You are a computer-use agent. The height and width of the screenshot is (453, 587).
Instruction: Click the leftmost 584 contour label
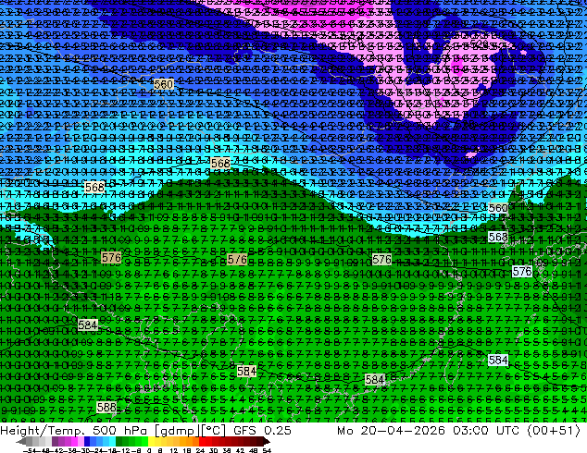(x=88, y=324)
